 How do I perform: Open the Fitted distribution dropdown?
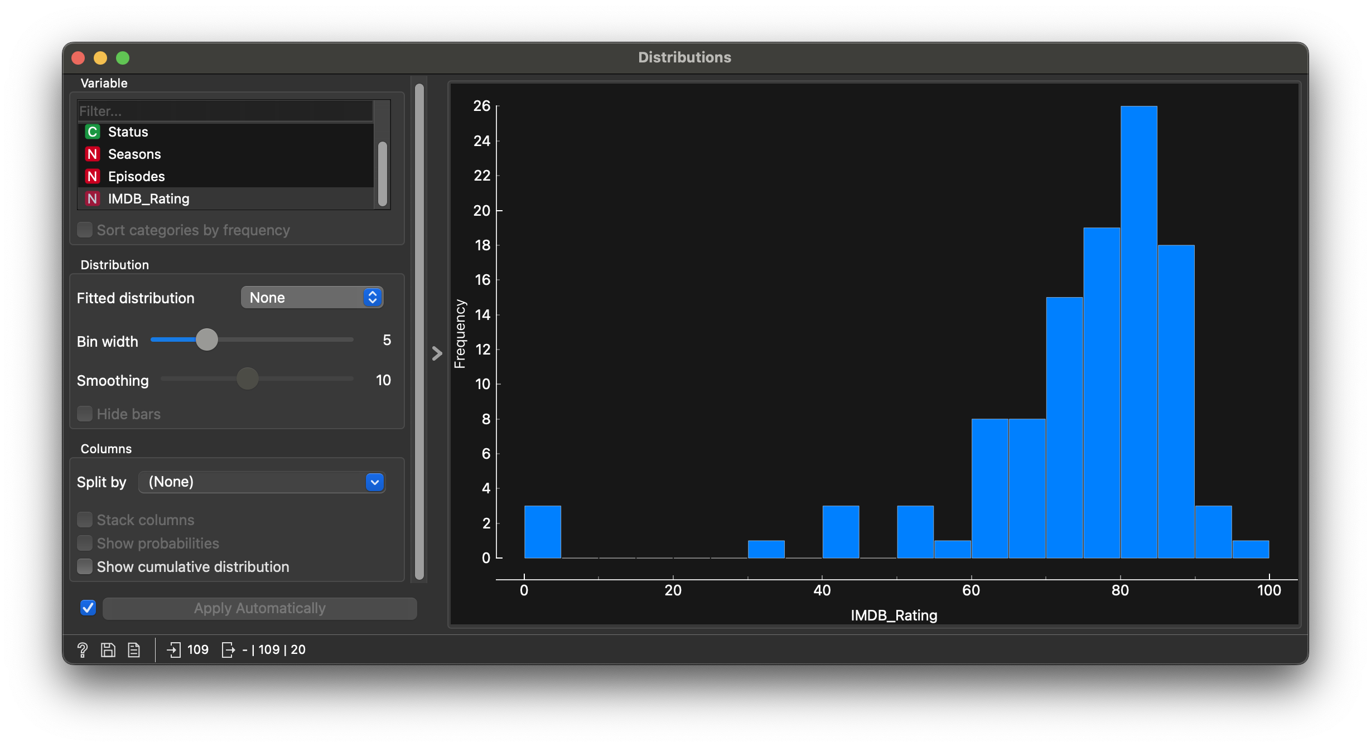[312, 298]
